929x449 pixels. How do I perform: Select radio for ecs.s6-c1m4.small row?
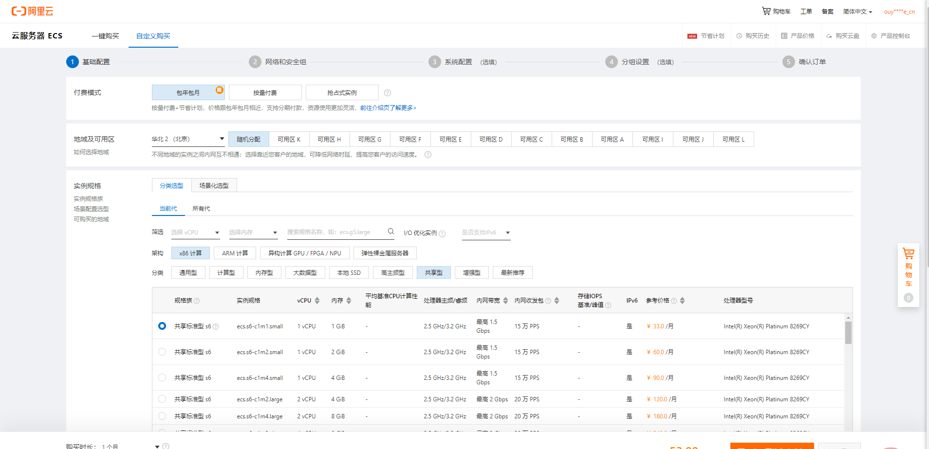tap(162, 377)
